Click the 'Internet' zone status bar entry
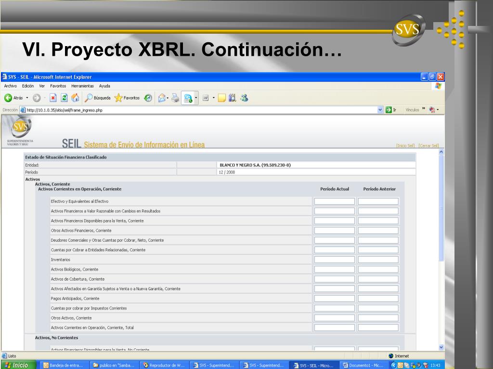 [399, 356]
